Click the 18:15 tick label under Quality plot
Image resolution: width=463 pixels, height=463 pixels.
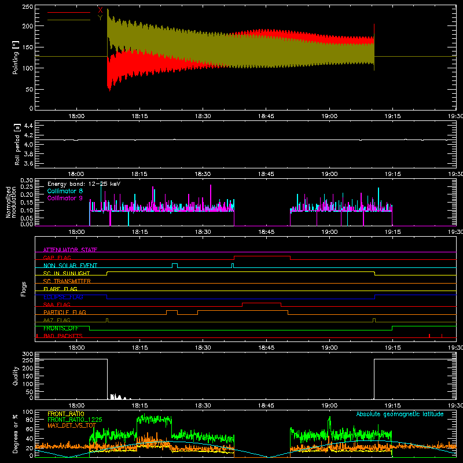[139, 406]
